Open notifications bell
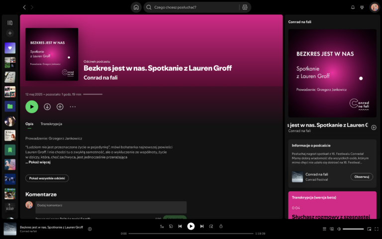 click(353, 7)
